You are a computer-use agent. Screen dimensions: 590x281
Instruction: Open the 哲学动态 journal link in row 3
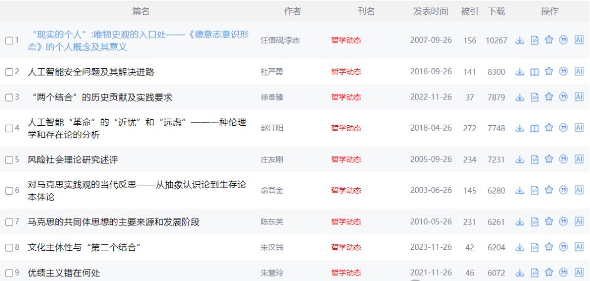tap(346, 97)
